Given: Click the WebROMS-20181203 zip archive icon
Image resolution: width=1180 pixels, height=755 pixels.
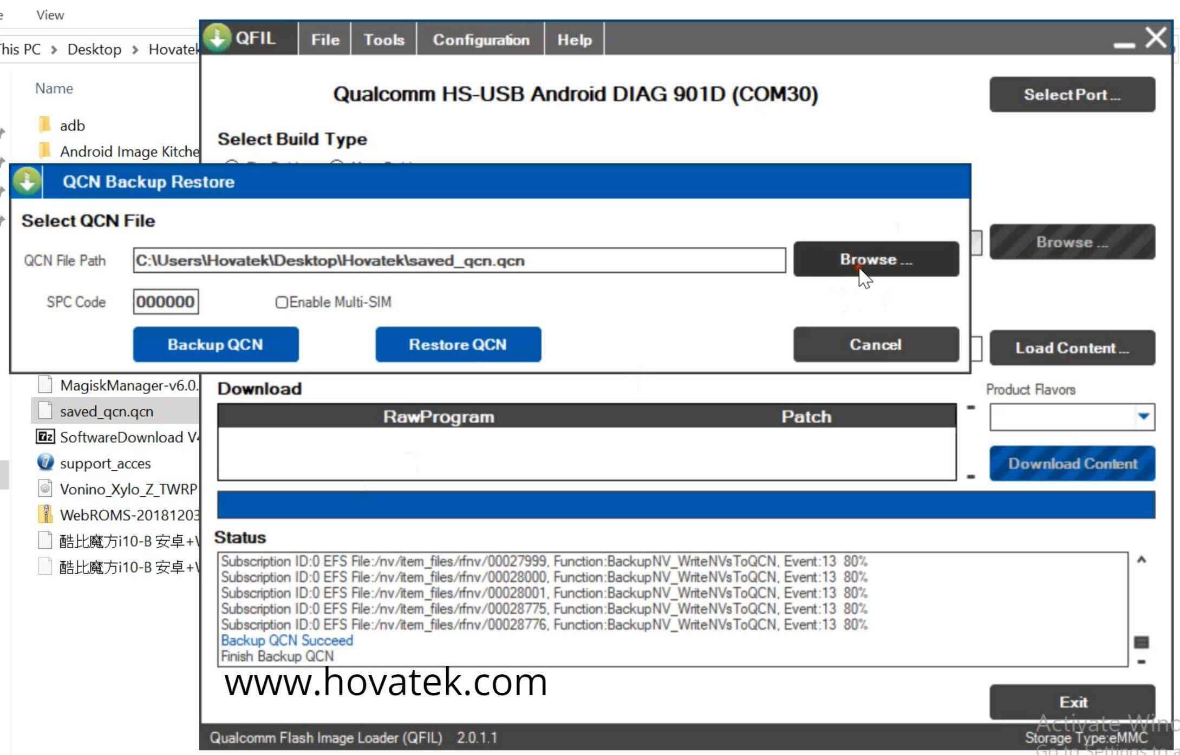Looking at the screenshot, I should (45, 514).
